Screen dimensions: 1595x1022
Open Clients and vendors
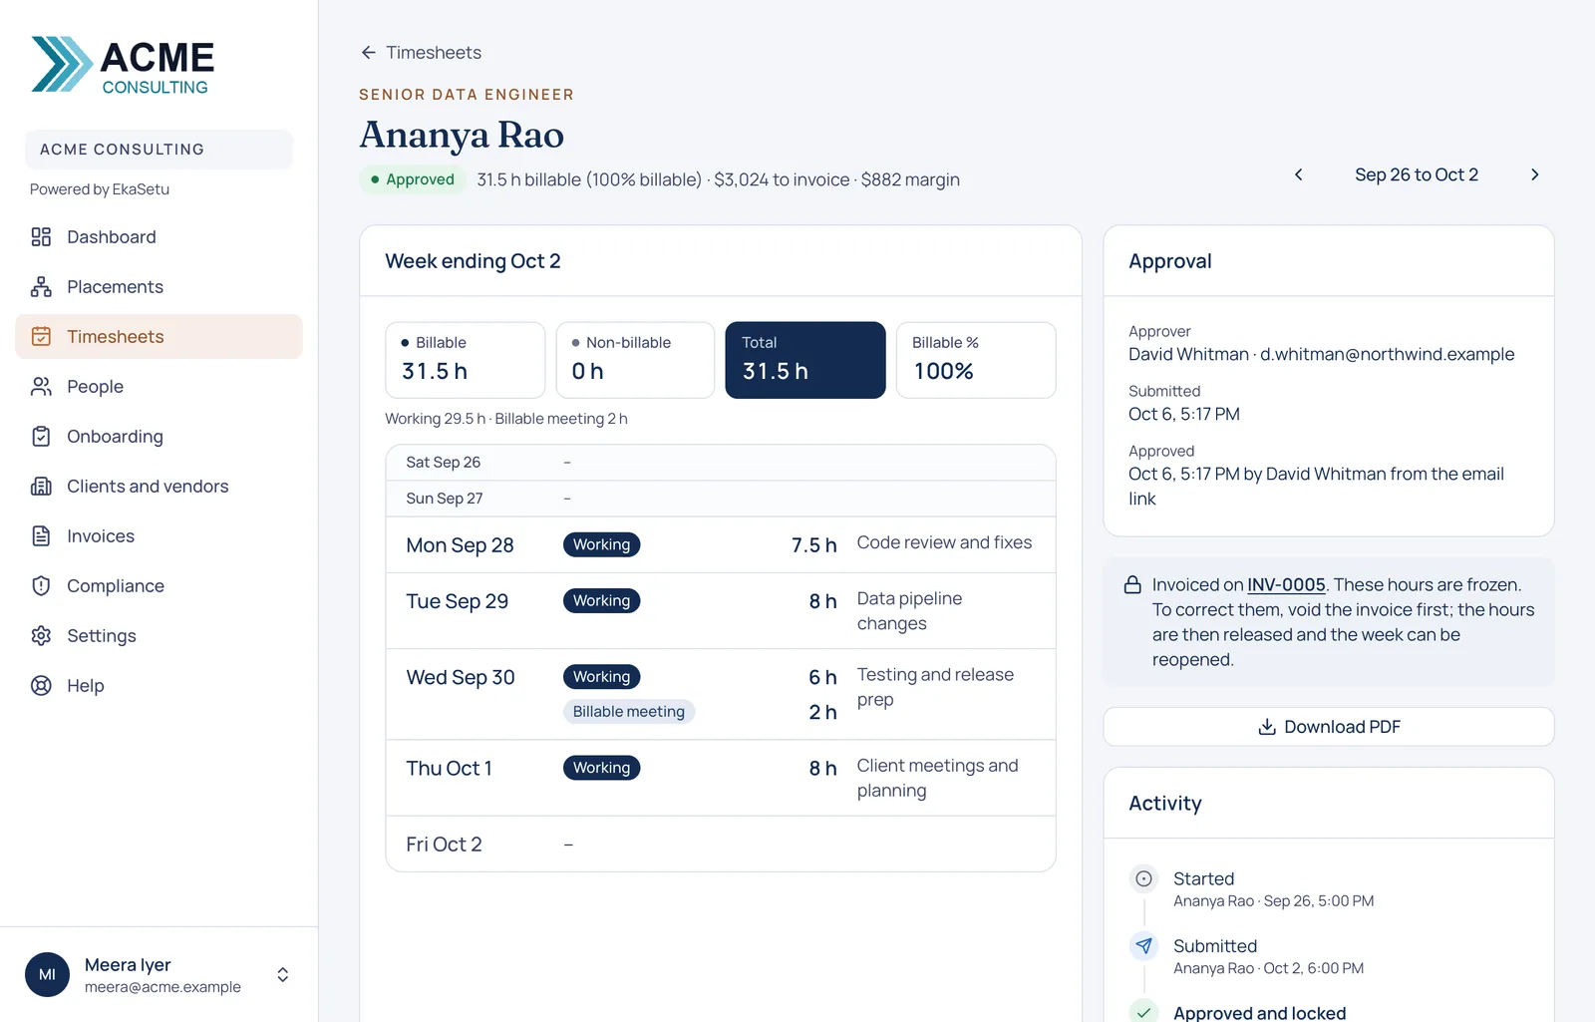(159, 487)
